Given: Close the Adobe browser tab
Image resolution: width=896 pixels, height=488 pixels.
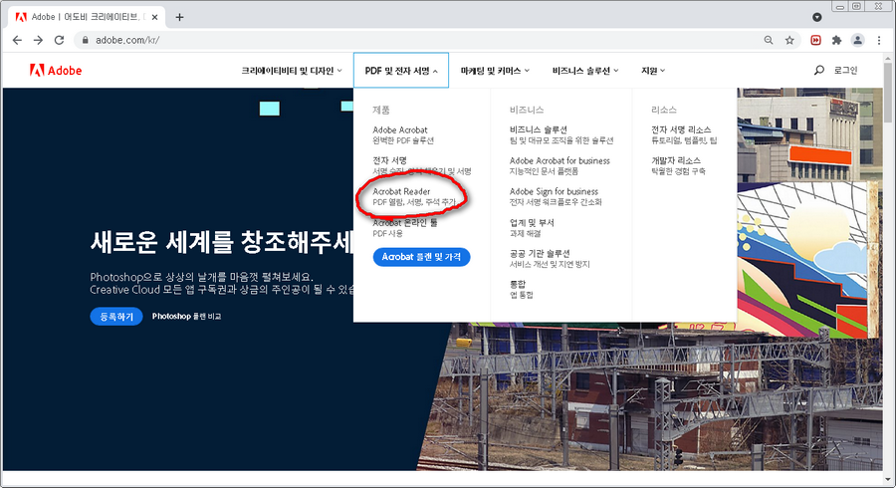Looking at the screenshot, I should pos(155,17).
